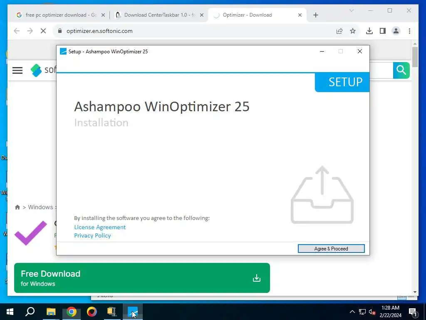Click the red circular taskbar app icon
Viewport: 426px width, 320px height.
pyautogui.click(x=92, y=312)
